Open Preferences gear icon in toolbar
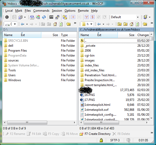 [7, 17]
